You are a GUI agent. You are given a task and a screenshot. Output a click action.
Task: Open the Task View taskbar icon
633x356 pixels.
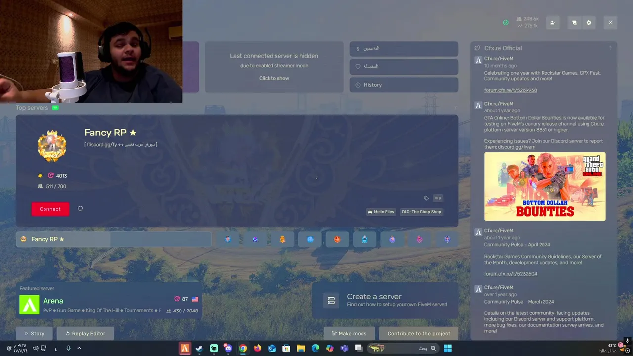[x=359, y=348]
